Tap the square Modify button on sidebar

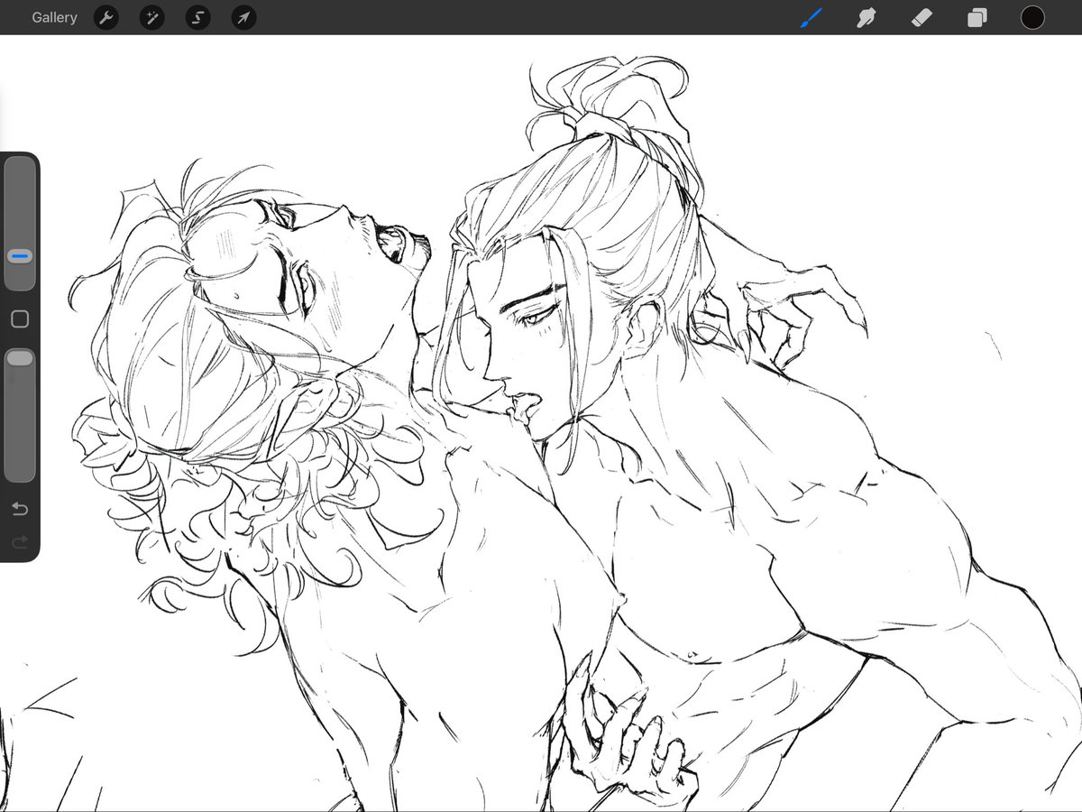pyautogui.click(x=20, y=319)
